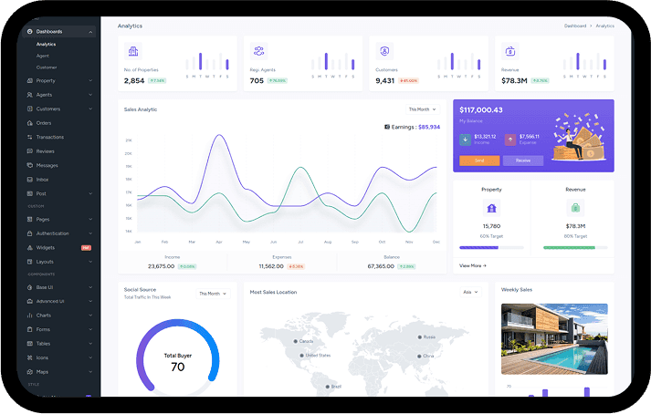Click the Base UI sidebar icon

coord(30,287)
